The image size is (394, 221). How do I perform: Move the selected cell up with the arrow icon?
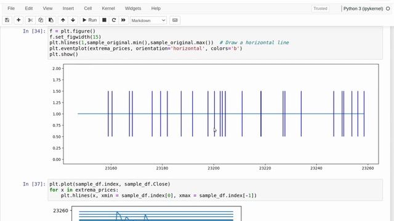coord(63,20)
